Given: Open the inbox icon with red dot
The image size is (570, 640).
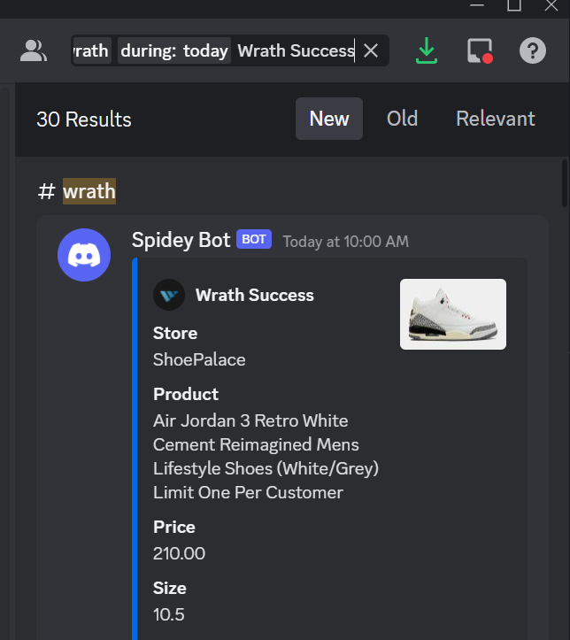Looking at the screenshot, I should coord(480,51).
